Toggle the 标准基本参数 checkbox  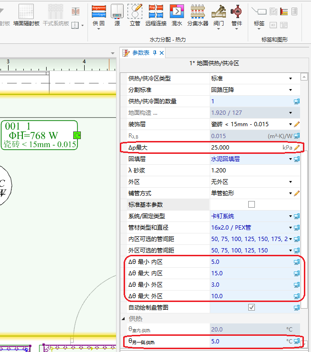point(252,204)
